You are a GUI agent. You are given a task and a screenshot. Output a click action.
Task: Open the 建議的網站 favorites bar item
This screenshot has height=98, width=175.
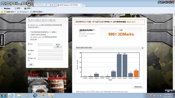click(10, 12)
